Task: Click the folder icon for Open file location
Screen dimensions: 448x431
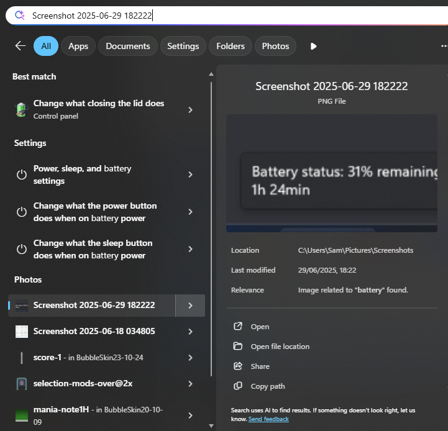Action: click(x=238, y=346)
